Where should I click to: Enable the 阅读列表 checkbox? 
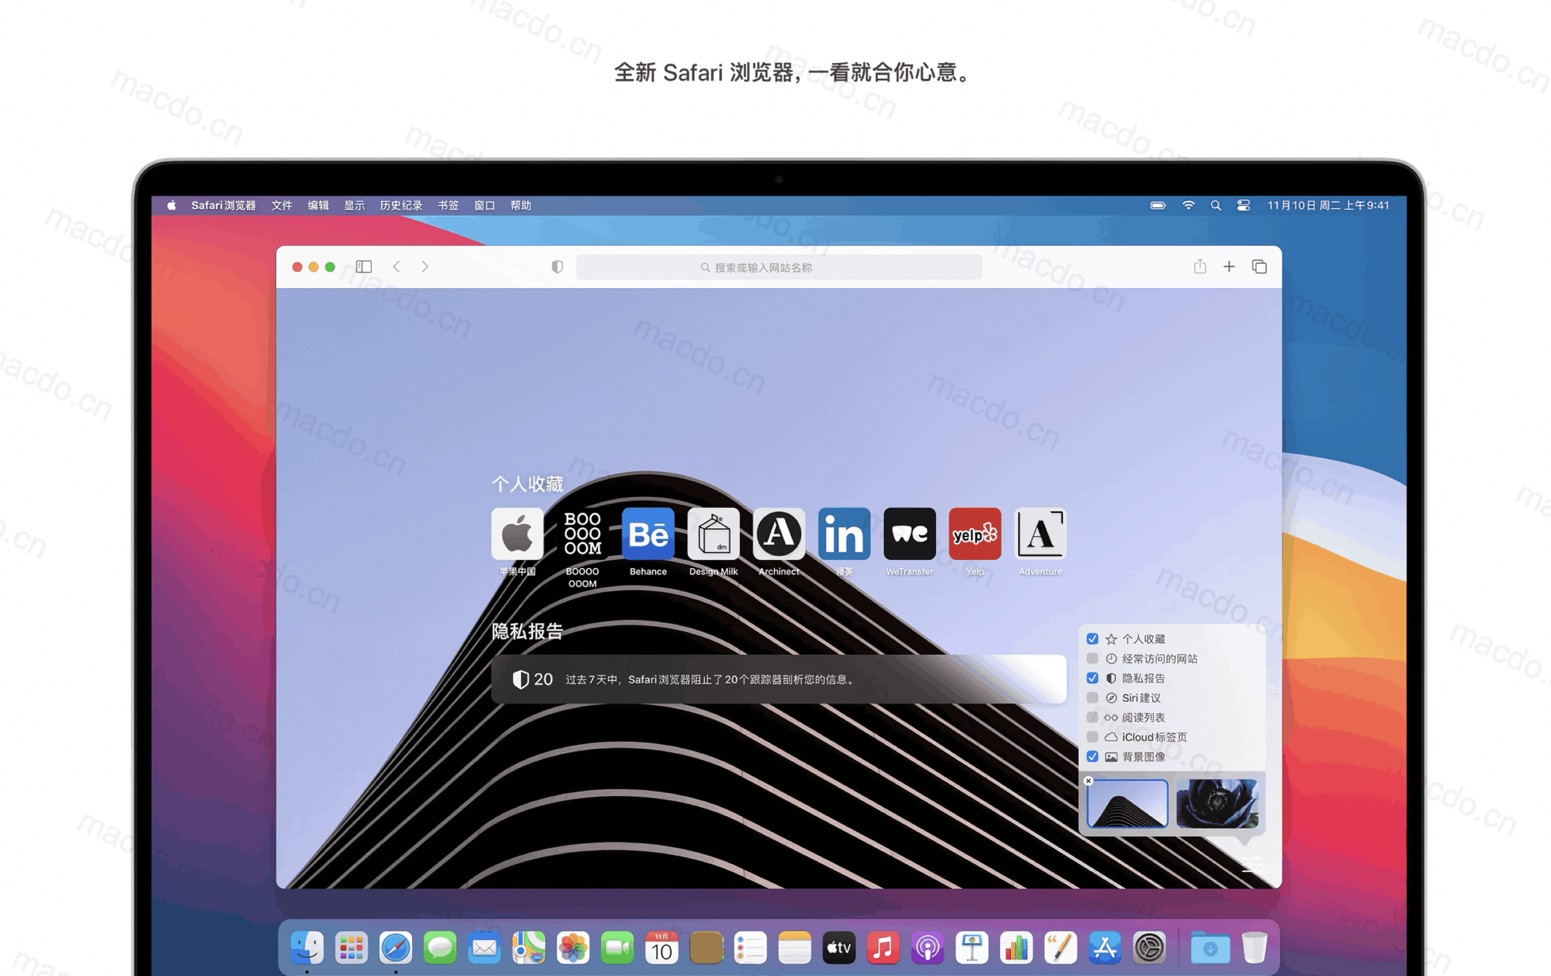pos(1093,717)
